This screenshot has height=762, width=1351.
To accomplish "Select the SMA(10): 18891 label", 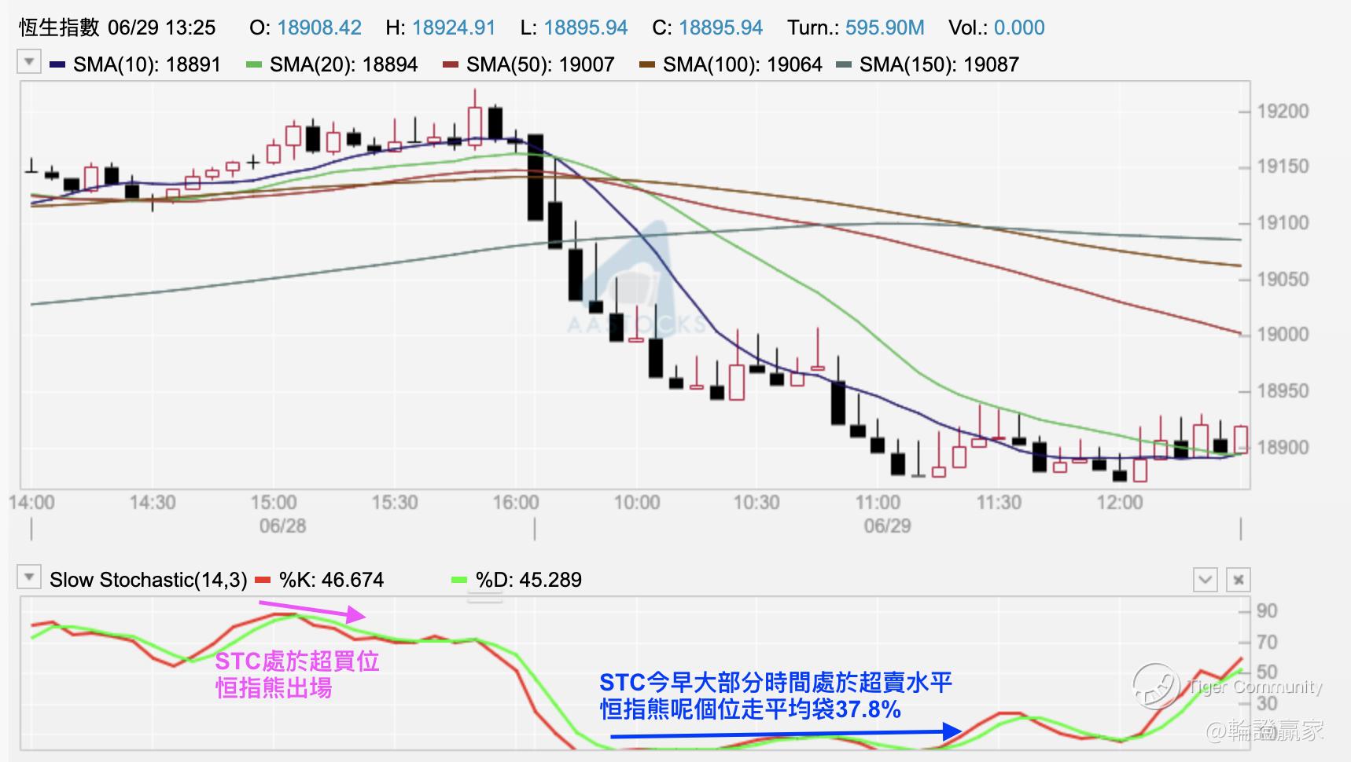I will (147, 64).
